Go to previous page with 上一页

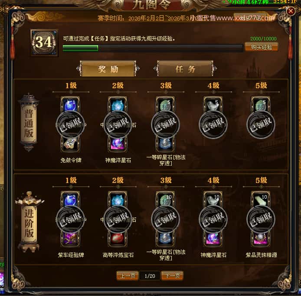click(127, 276)
